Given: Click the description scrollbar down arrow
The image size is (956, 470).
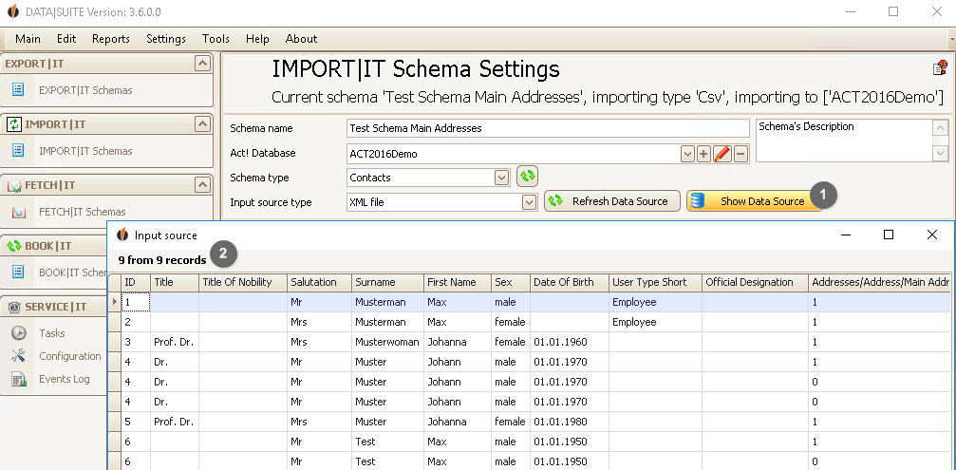Looking at the screenshot, I should click(x=941, y=154).
